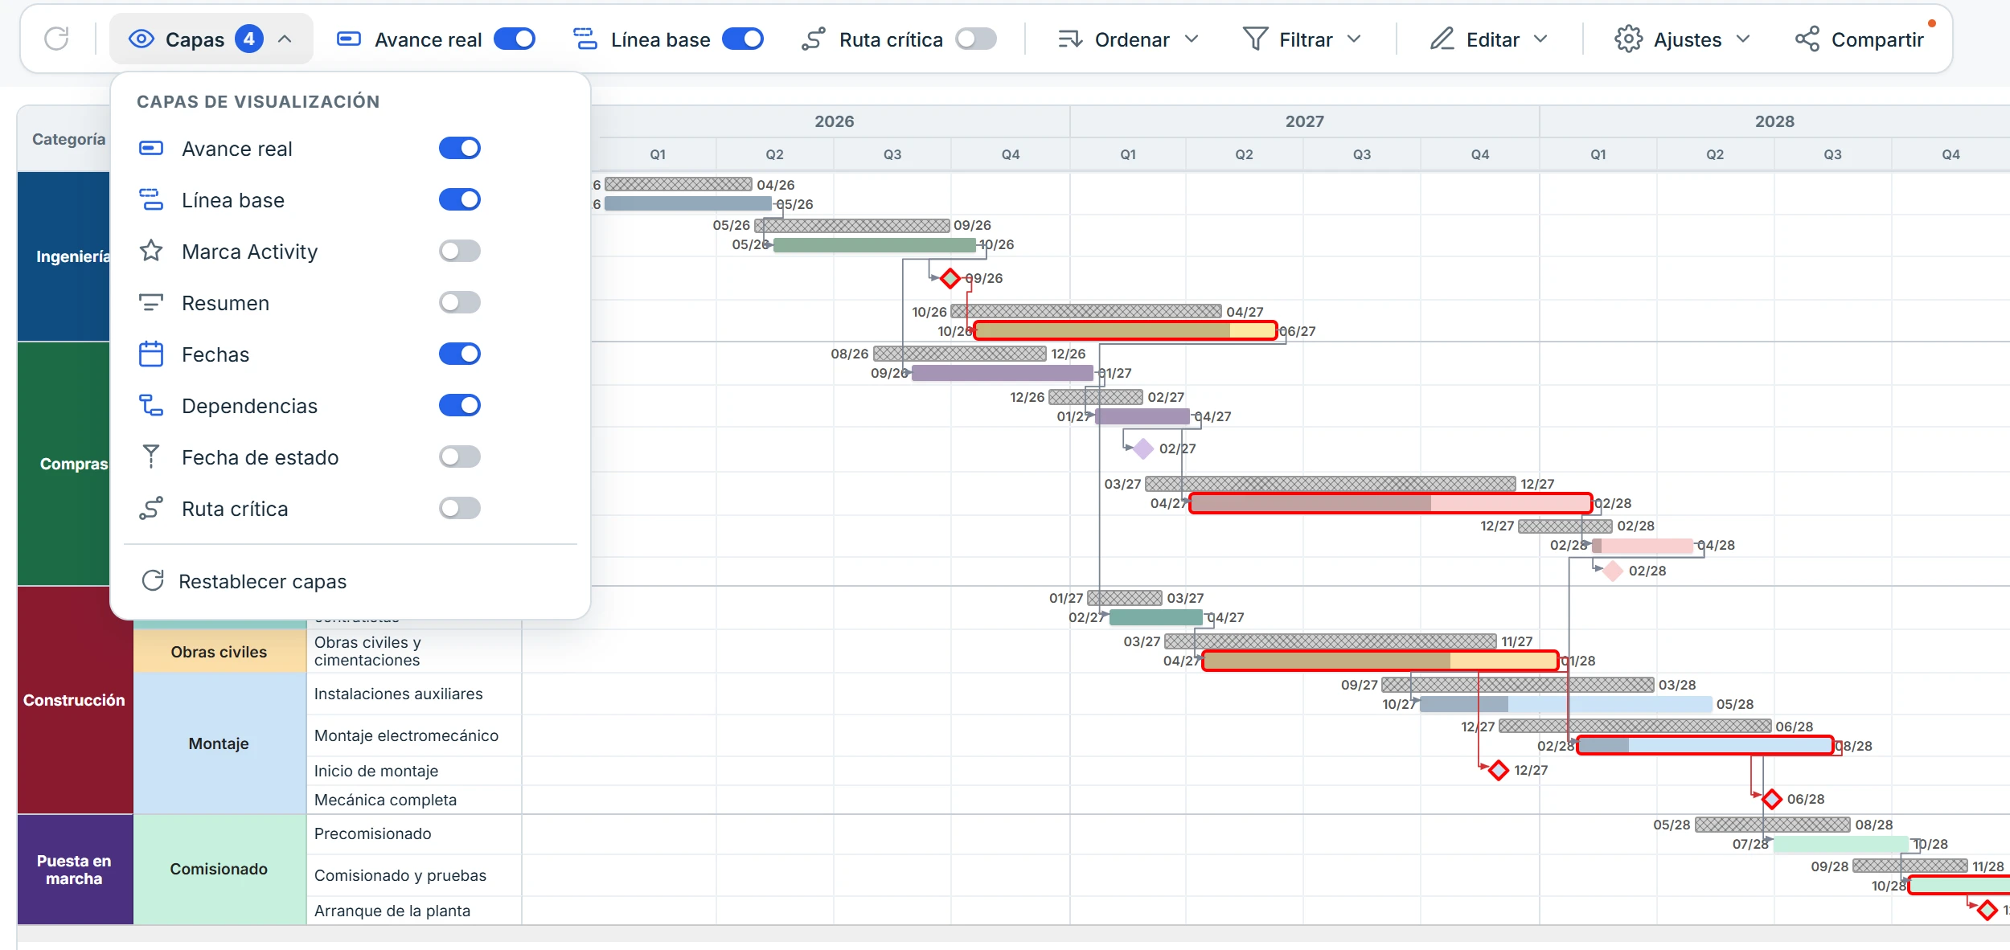This screenshot has width=2010, height=950.
Task: Click the Resumen layer icon
Action: point(151,302)
